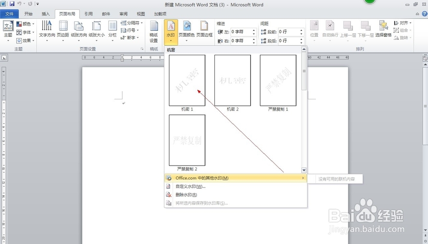Switch to References (引用) tab

tap(89, 14)
